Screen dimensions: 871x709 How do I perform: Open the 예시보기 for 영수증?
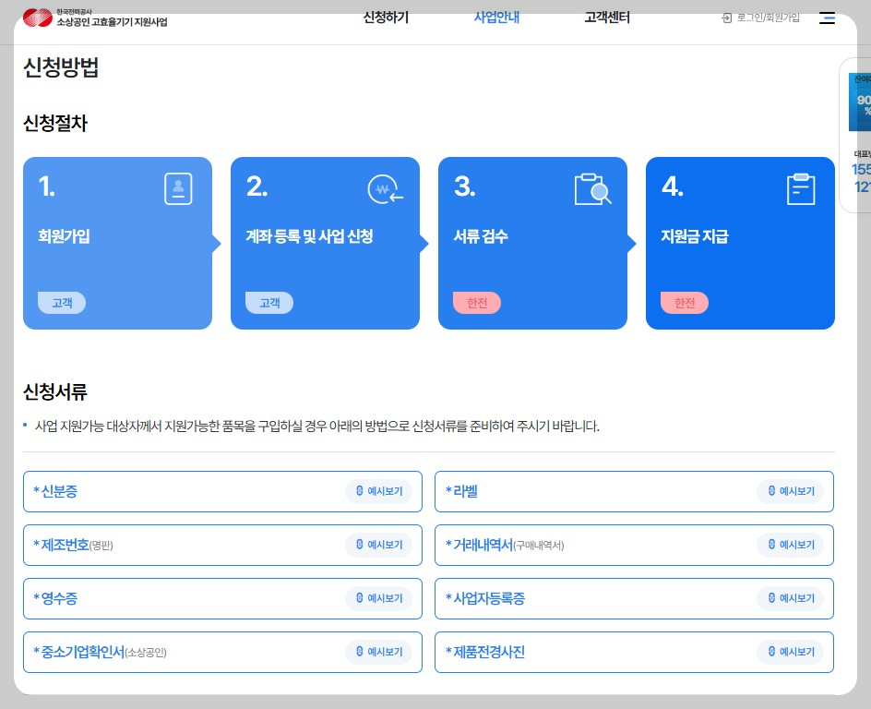[379, 598]
